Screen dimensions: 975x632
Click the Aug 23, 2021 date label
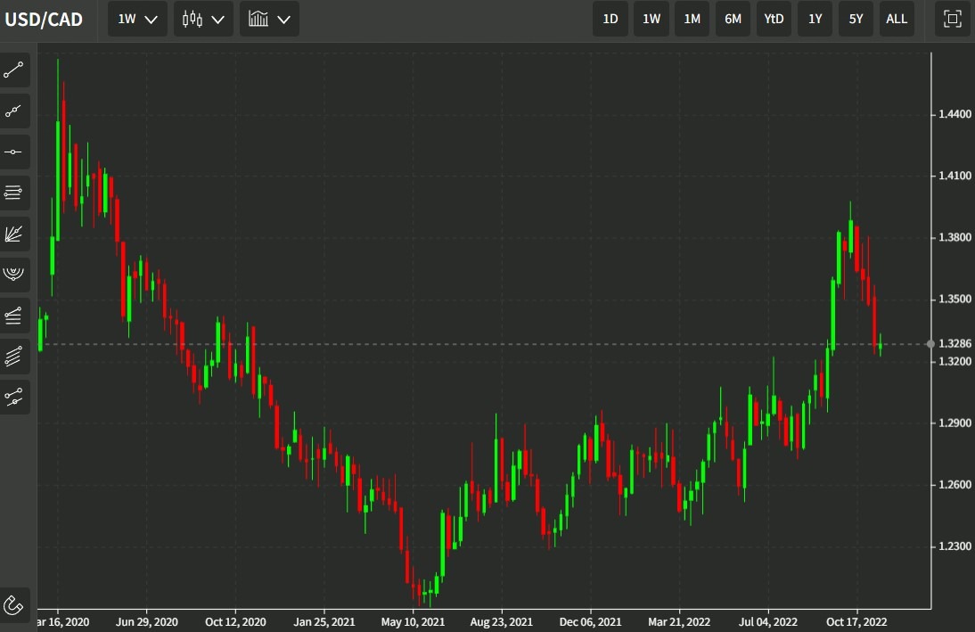501,622
